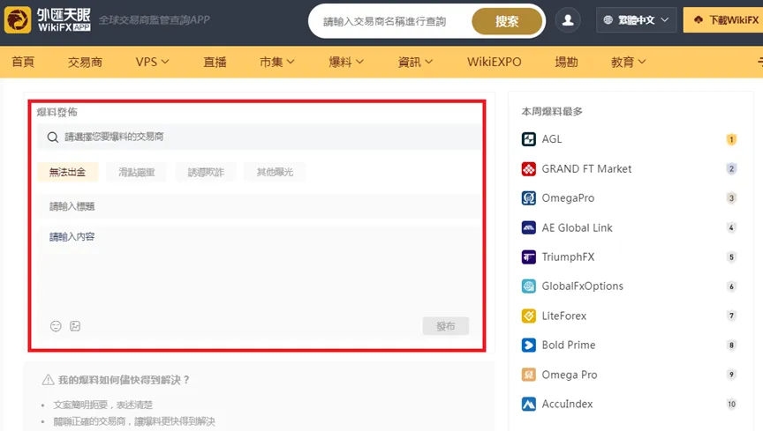This screenshot has width=763, height=431.
Task: Expand the VPS dropdown menu
Action: coord(152,63)
